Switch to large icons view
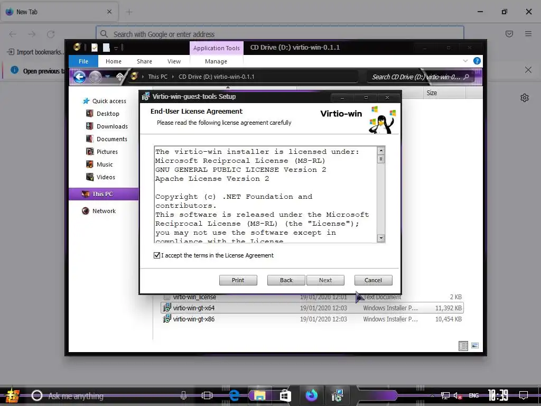541x406 pixels. (475, 346)
